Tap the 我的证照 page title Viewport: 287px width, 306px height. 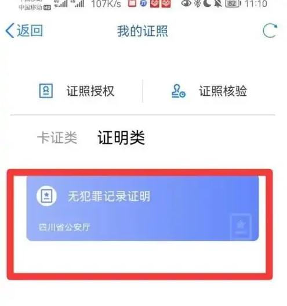point(143,31)
